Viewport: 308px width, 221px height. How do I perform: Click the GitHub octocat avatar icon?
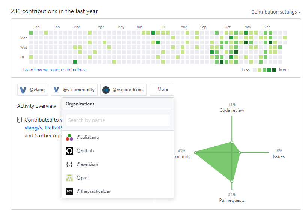[69, 151]
